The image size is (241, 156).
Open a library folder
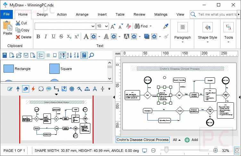coord(19,55)
